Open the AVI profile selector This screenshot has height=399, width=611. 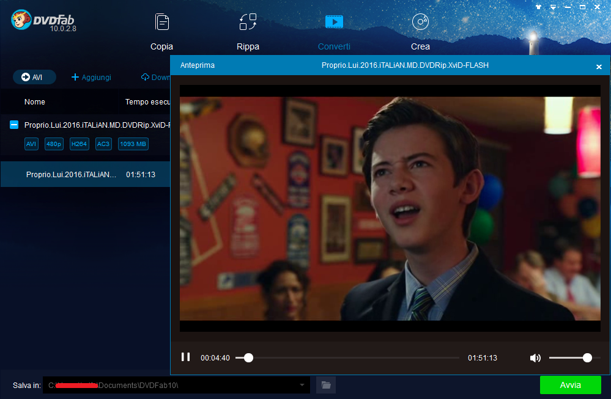pos(34,77)
